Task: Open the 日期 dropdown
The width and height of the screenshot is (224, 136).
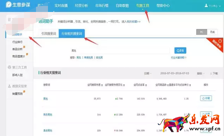Action: (x=148, y=73)
